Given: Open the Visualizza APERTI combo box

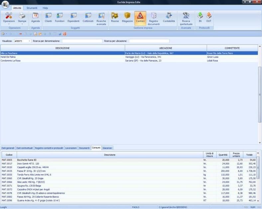Looking at the screenshot, I should 22,41.
